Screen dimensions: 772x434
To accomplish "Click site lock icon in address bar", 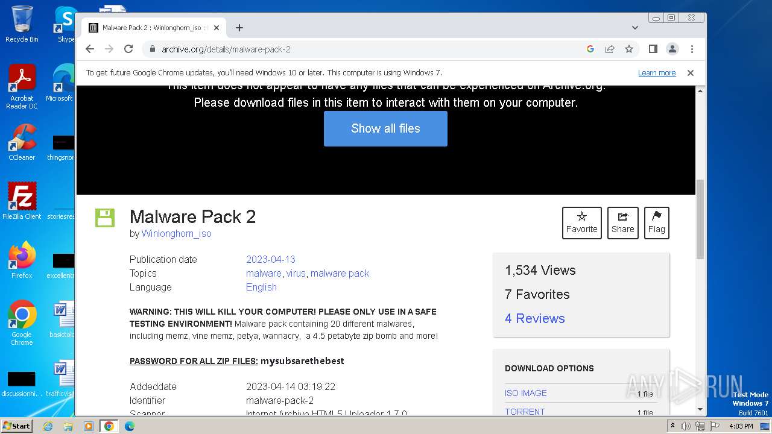I will click(x=153, y=49).
